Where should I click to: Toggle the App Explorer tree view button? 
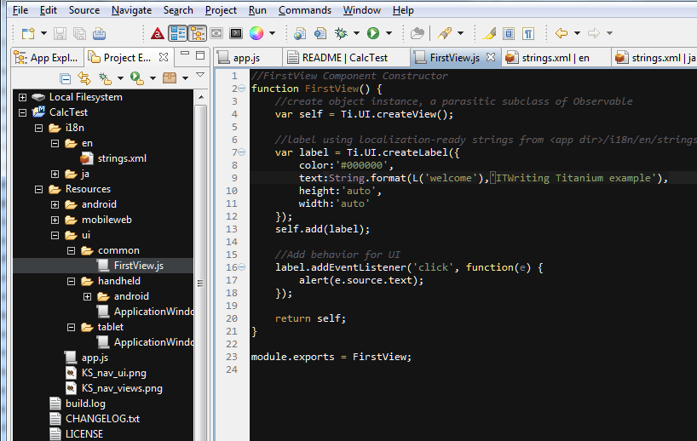pyautogui.click(x=197, y=33)
